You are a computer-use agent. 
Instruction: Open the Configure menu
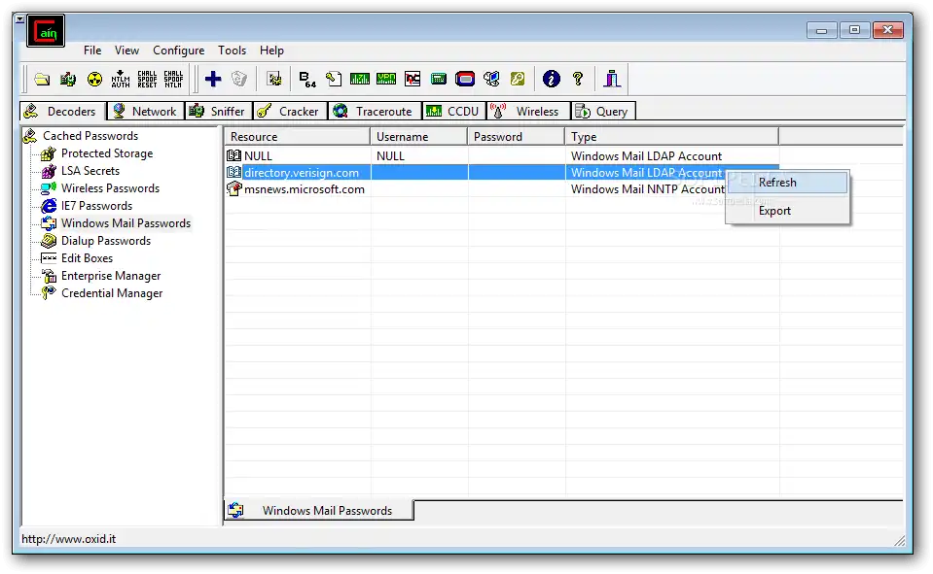coord(178,51)
